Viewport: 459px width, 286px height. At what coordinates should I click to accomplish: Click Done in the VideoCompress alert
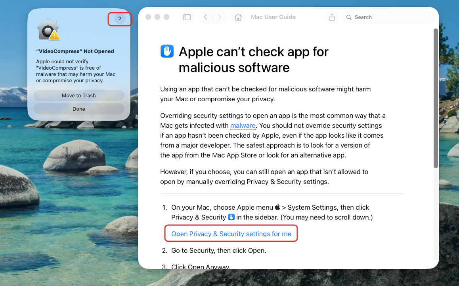click(79, 109)
